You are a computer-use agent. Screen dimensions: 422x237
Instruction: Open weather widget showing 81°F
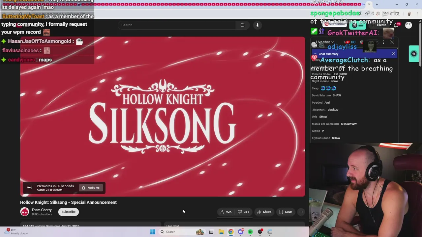point(16,232)
